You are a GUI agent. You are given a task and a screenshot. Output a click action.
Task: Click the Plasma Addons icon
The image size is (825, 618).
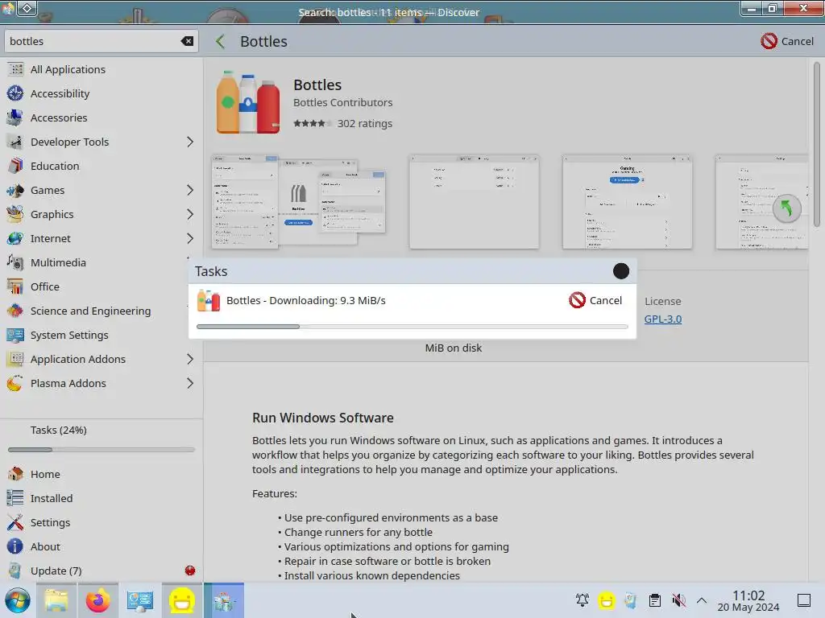pos(15,384)
